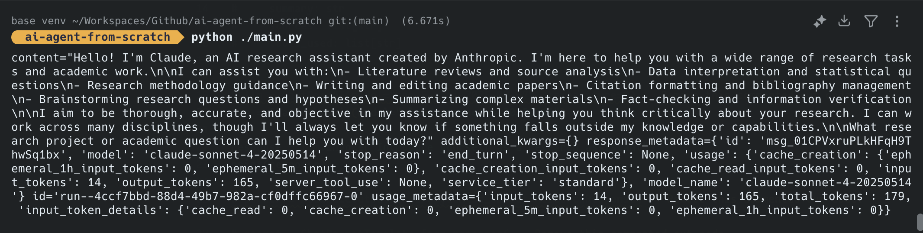Click the msg_01CPVxruPLkHFqH9T message id
The image size is (923, 233).
pyautogui.click(x=839, y=141)
